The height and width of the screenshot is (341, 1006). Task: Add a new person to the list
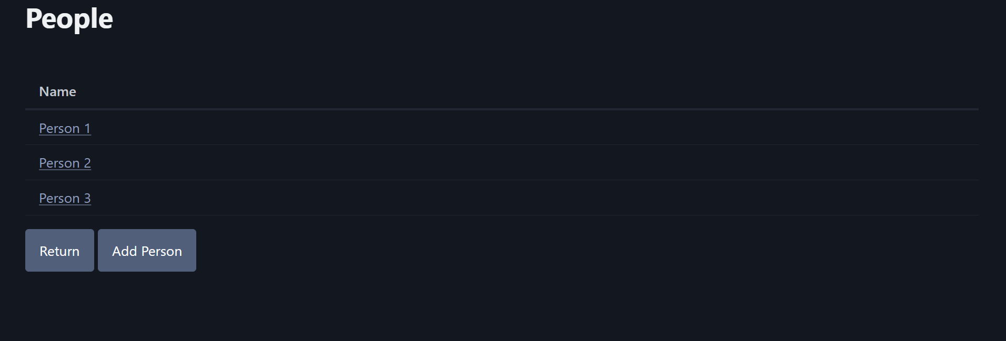[x=146, y=251]
